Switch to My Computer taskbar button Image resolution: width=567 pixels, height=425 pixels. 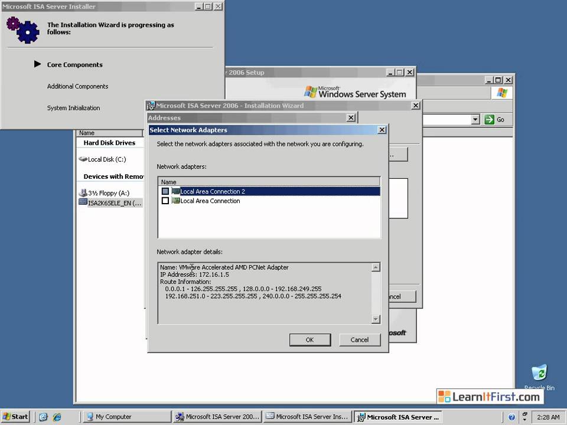point(128,417)
